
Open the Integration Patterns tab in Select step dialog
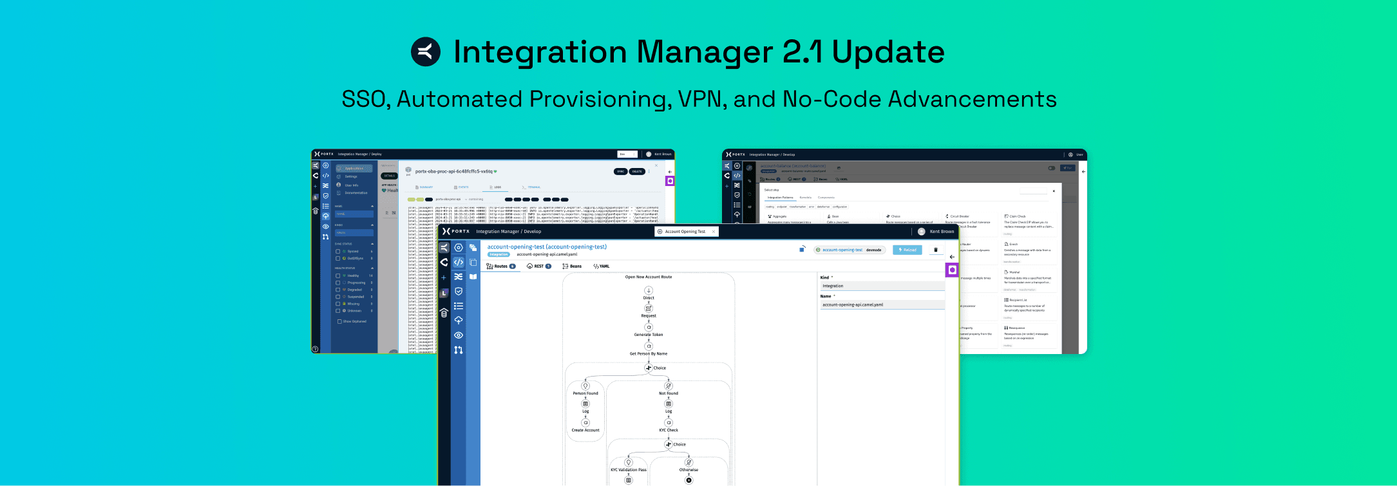pos(780,198)
